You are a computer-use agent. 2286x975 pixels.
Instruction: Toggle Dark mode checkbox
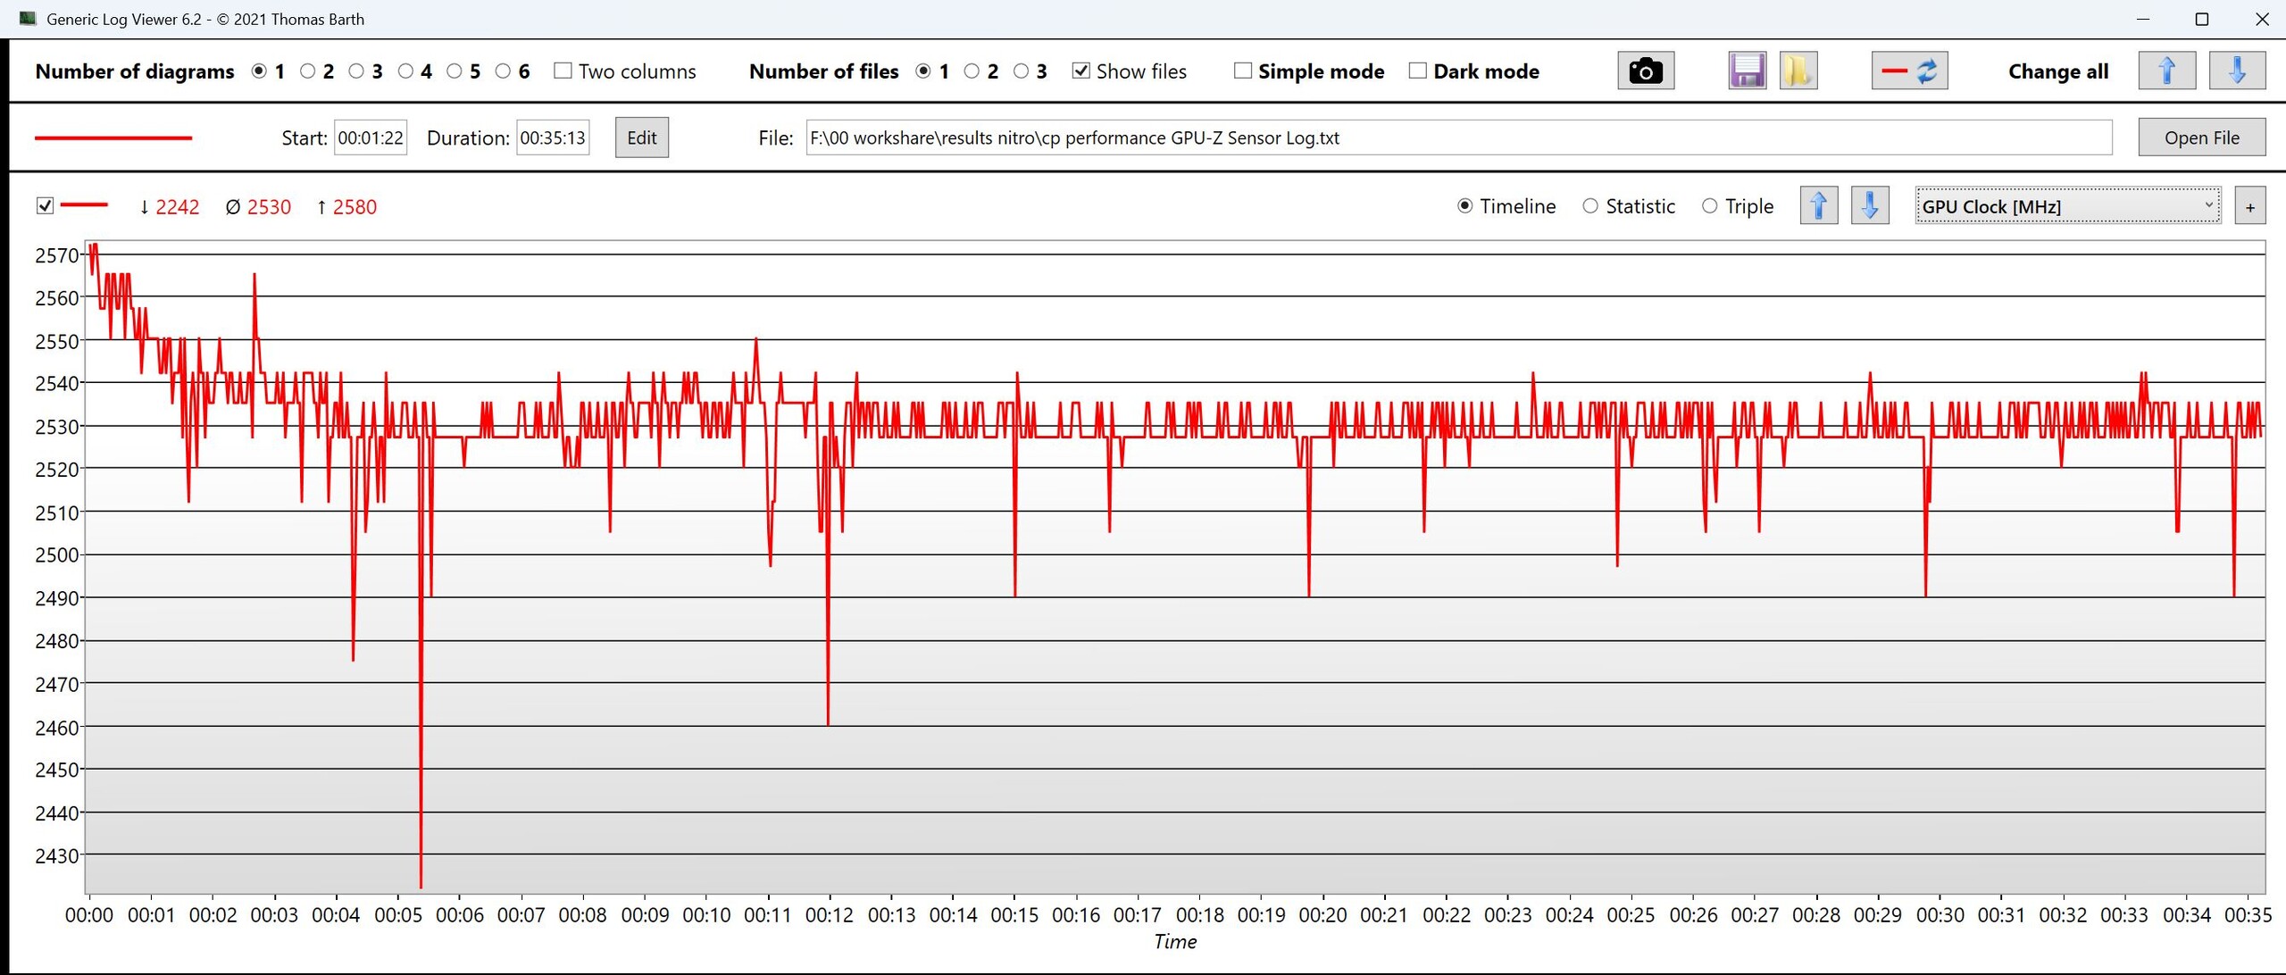tap(1417, 71)
